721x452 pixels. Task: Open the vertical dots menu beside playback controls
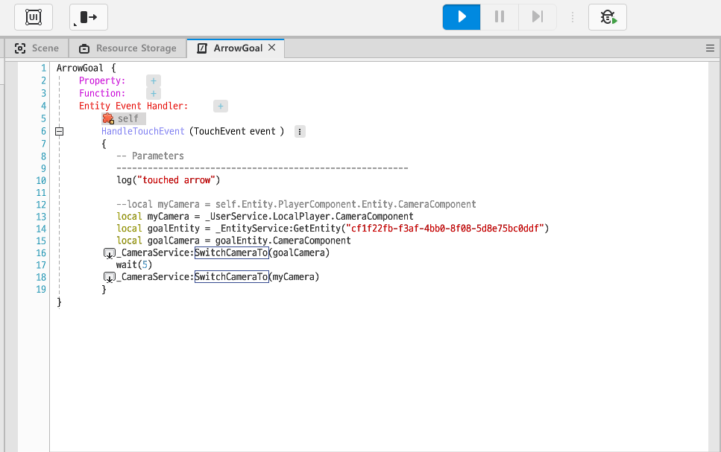(573, 17)
